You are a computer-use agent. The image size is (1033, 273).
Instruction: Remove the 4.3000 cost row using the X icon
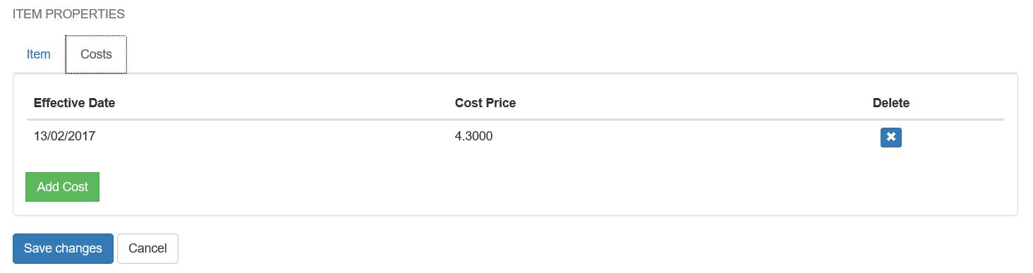point(890,137)
